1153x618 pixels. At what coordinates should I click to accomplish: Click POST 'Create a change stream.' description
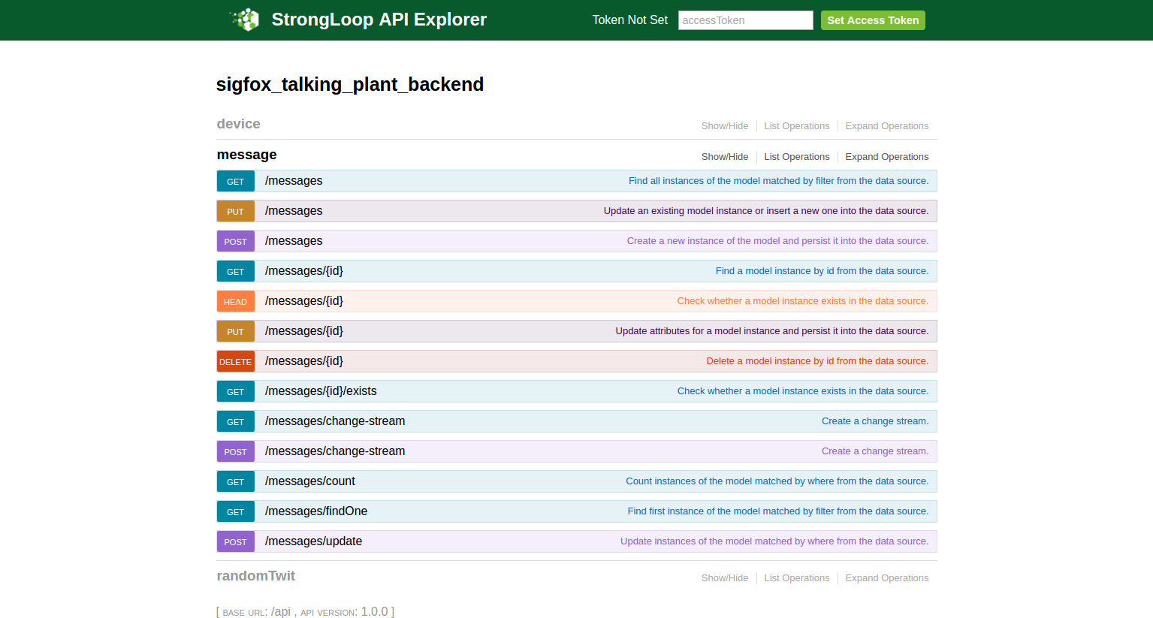875,451
